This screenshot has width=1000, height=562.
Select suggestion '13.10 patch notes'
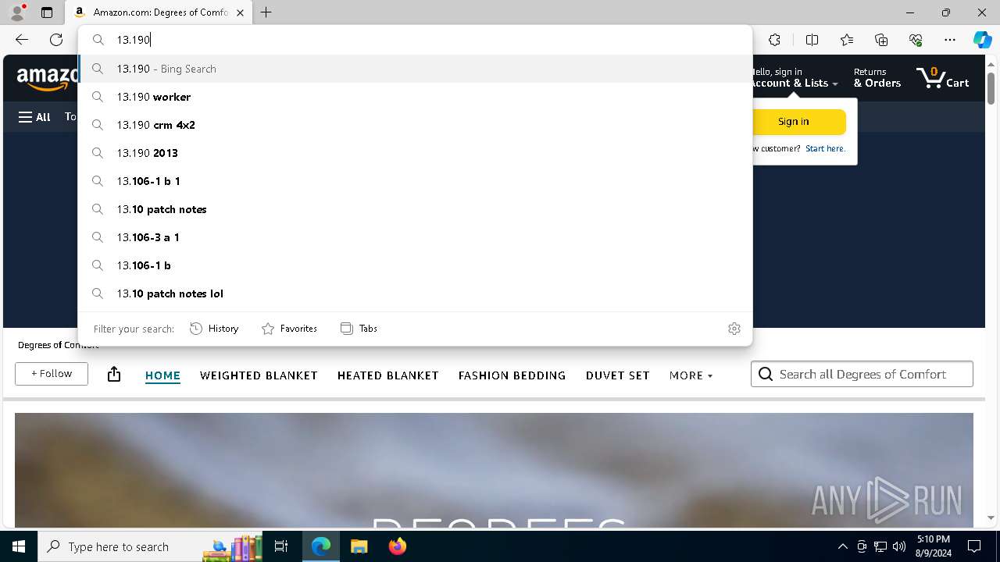tap(415, 209)
